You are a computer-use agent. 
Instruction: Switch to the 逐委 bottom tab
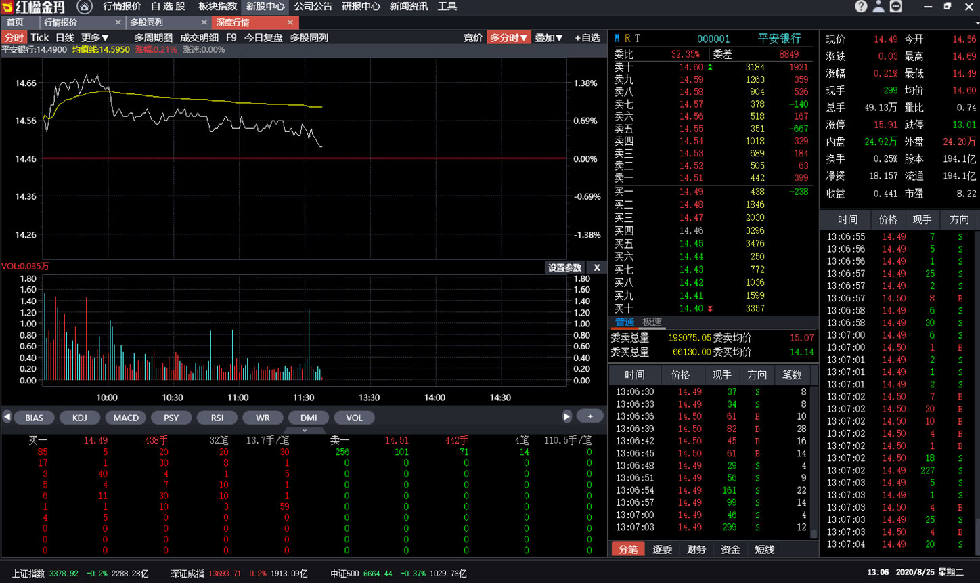pyautogui.click(x=662, y=549)
